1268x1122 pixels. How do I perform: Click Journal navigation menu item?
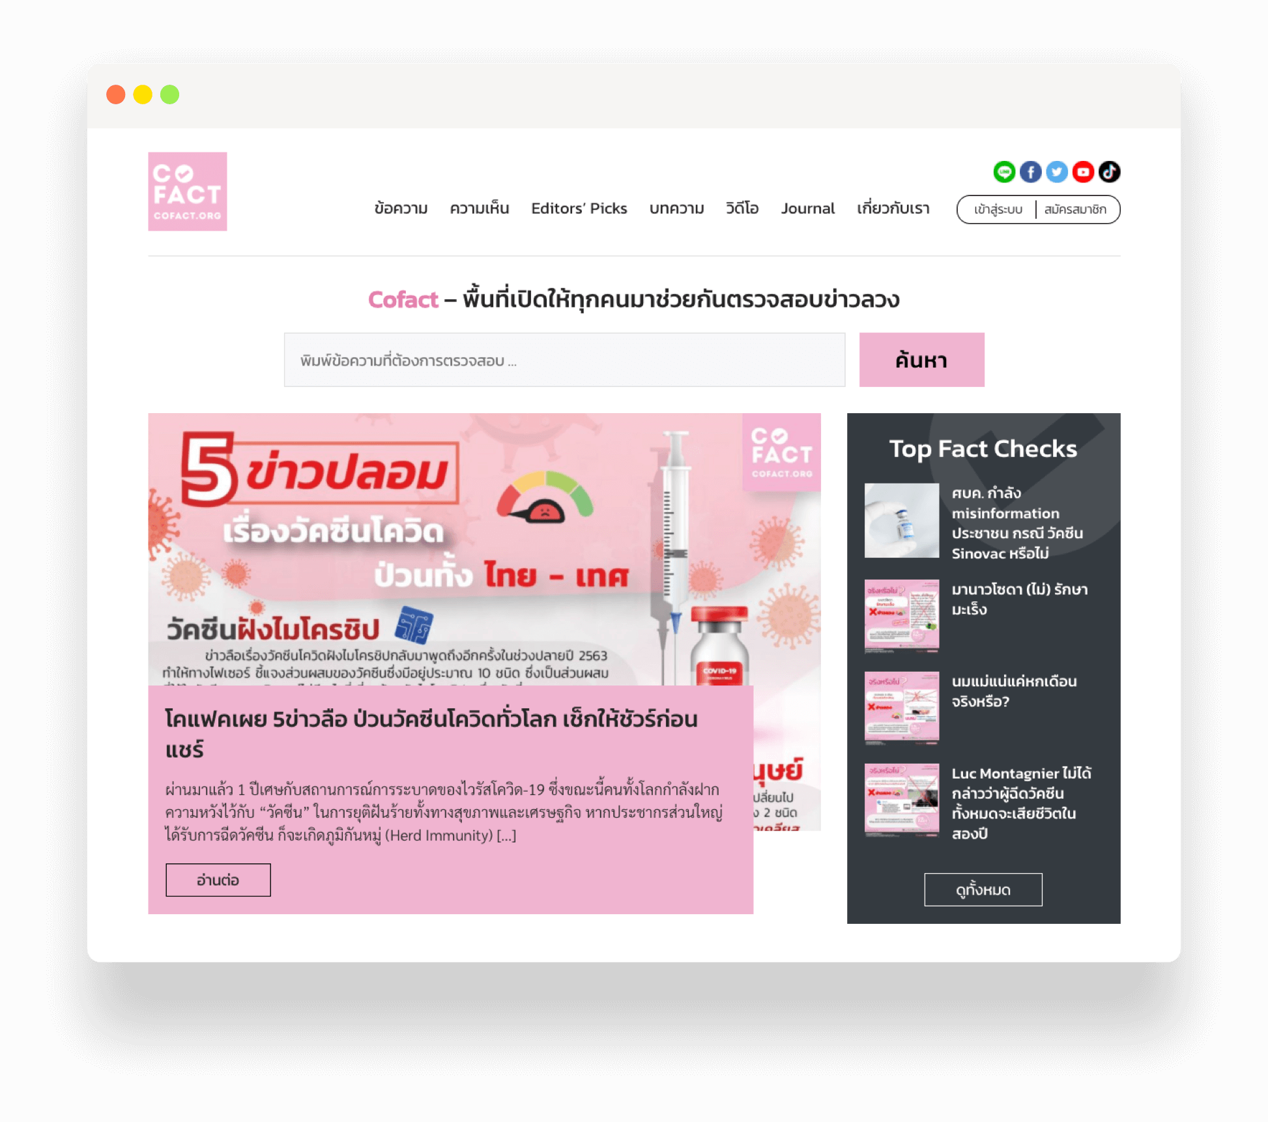[808, 208]
